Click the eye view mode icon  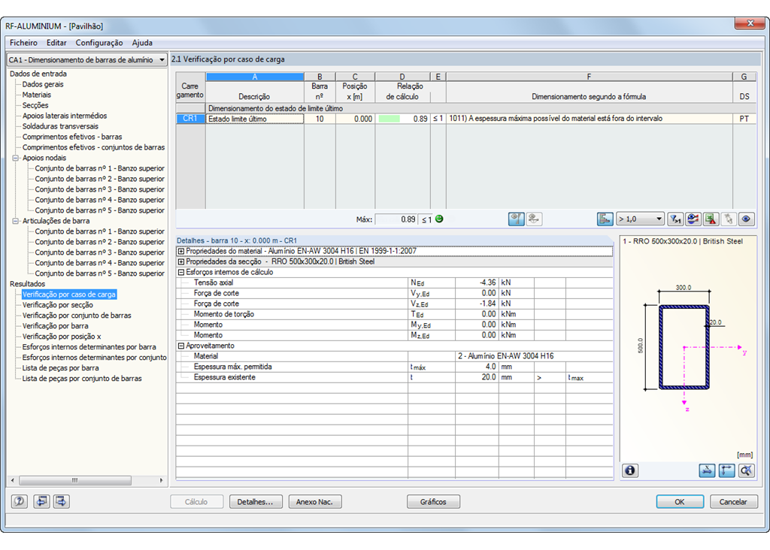click(x=746, y=219)
